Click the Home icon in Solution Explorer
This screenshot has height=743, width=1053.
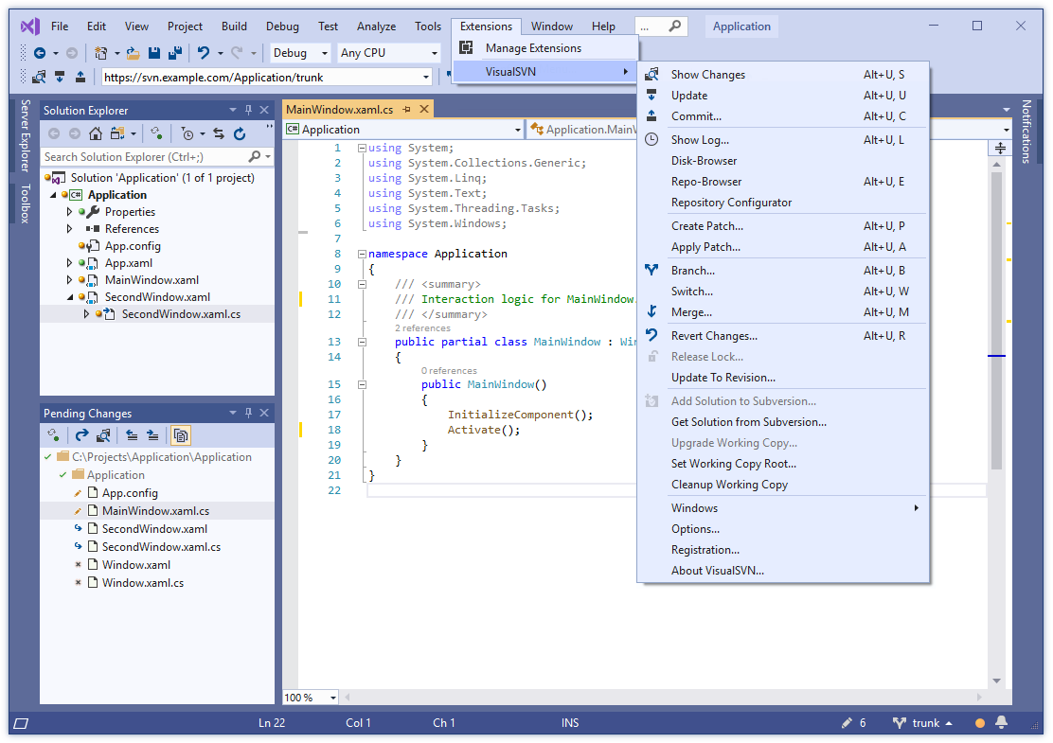pos(96,133)
